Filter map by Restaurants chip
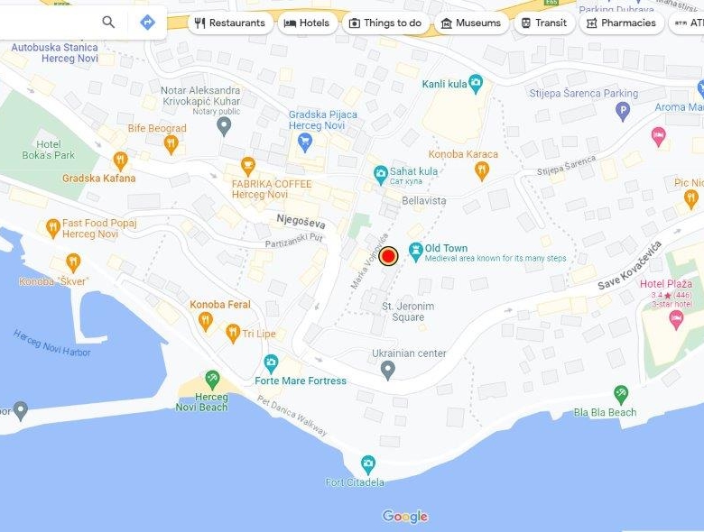The image size is (704, 532). 231,23
